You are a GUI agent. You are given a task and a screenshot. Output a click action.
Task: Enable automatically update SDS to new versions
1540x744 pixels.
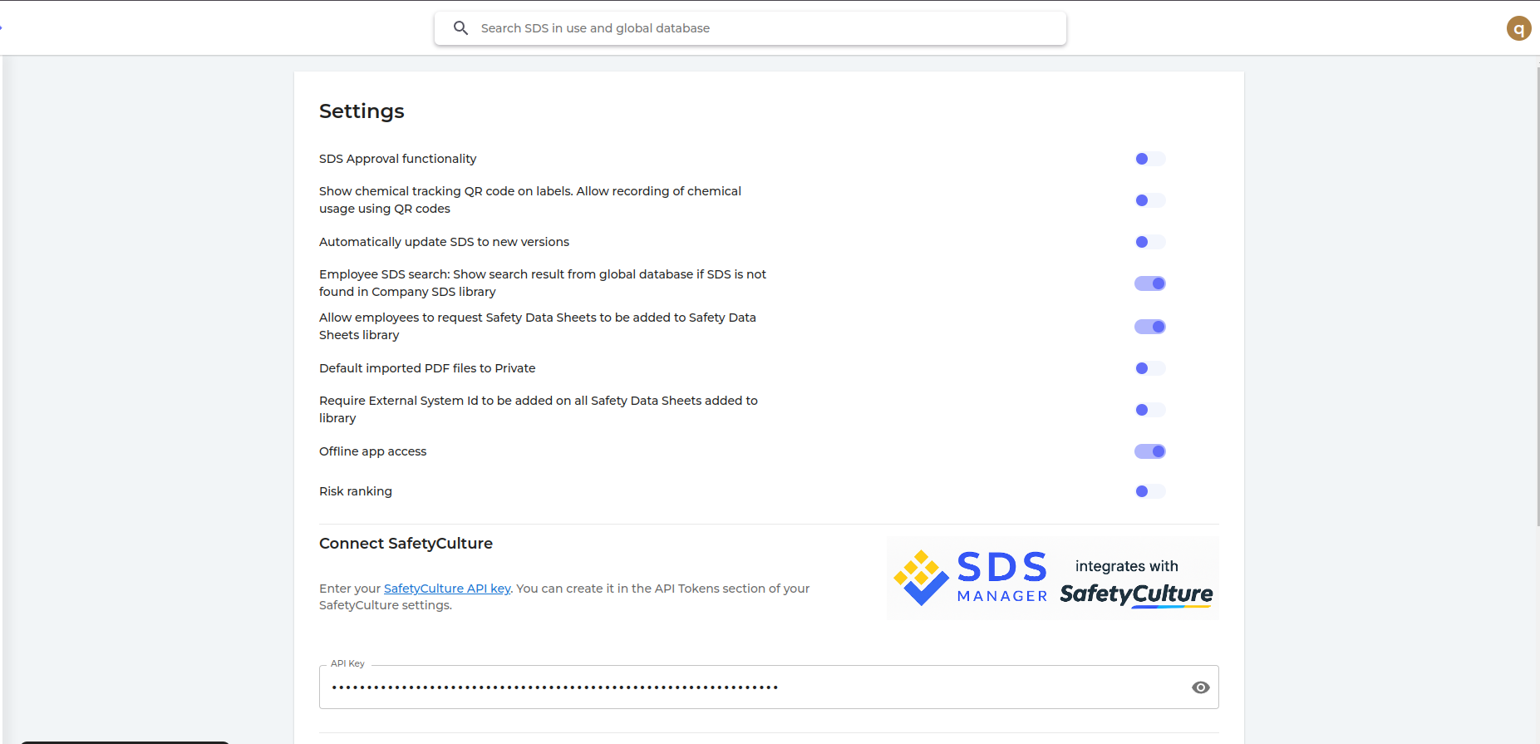click(x=1150, y=242)
